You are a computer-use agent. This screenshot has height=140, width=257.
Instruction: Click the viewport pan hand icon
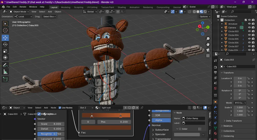208,44
